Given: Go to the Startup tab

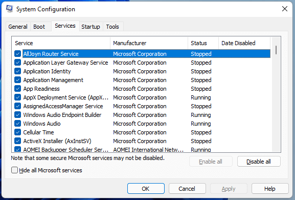Looking at the screenshot, I should click(90, 27).
